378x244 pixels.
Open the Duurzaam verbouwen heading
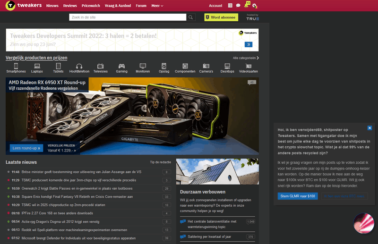[203, 192]
